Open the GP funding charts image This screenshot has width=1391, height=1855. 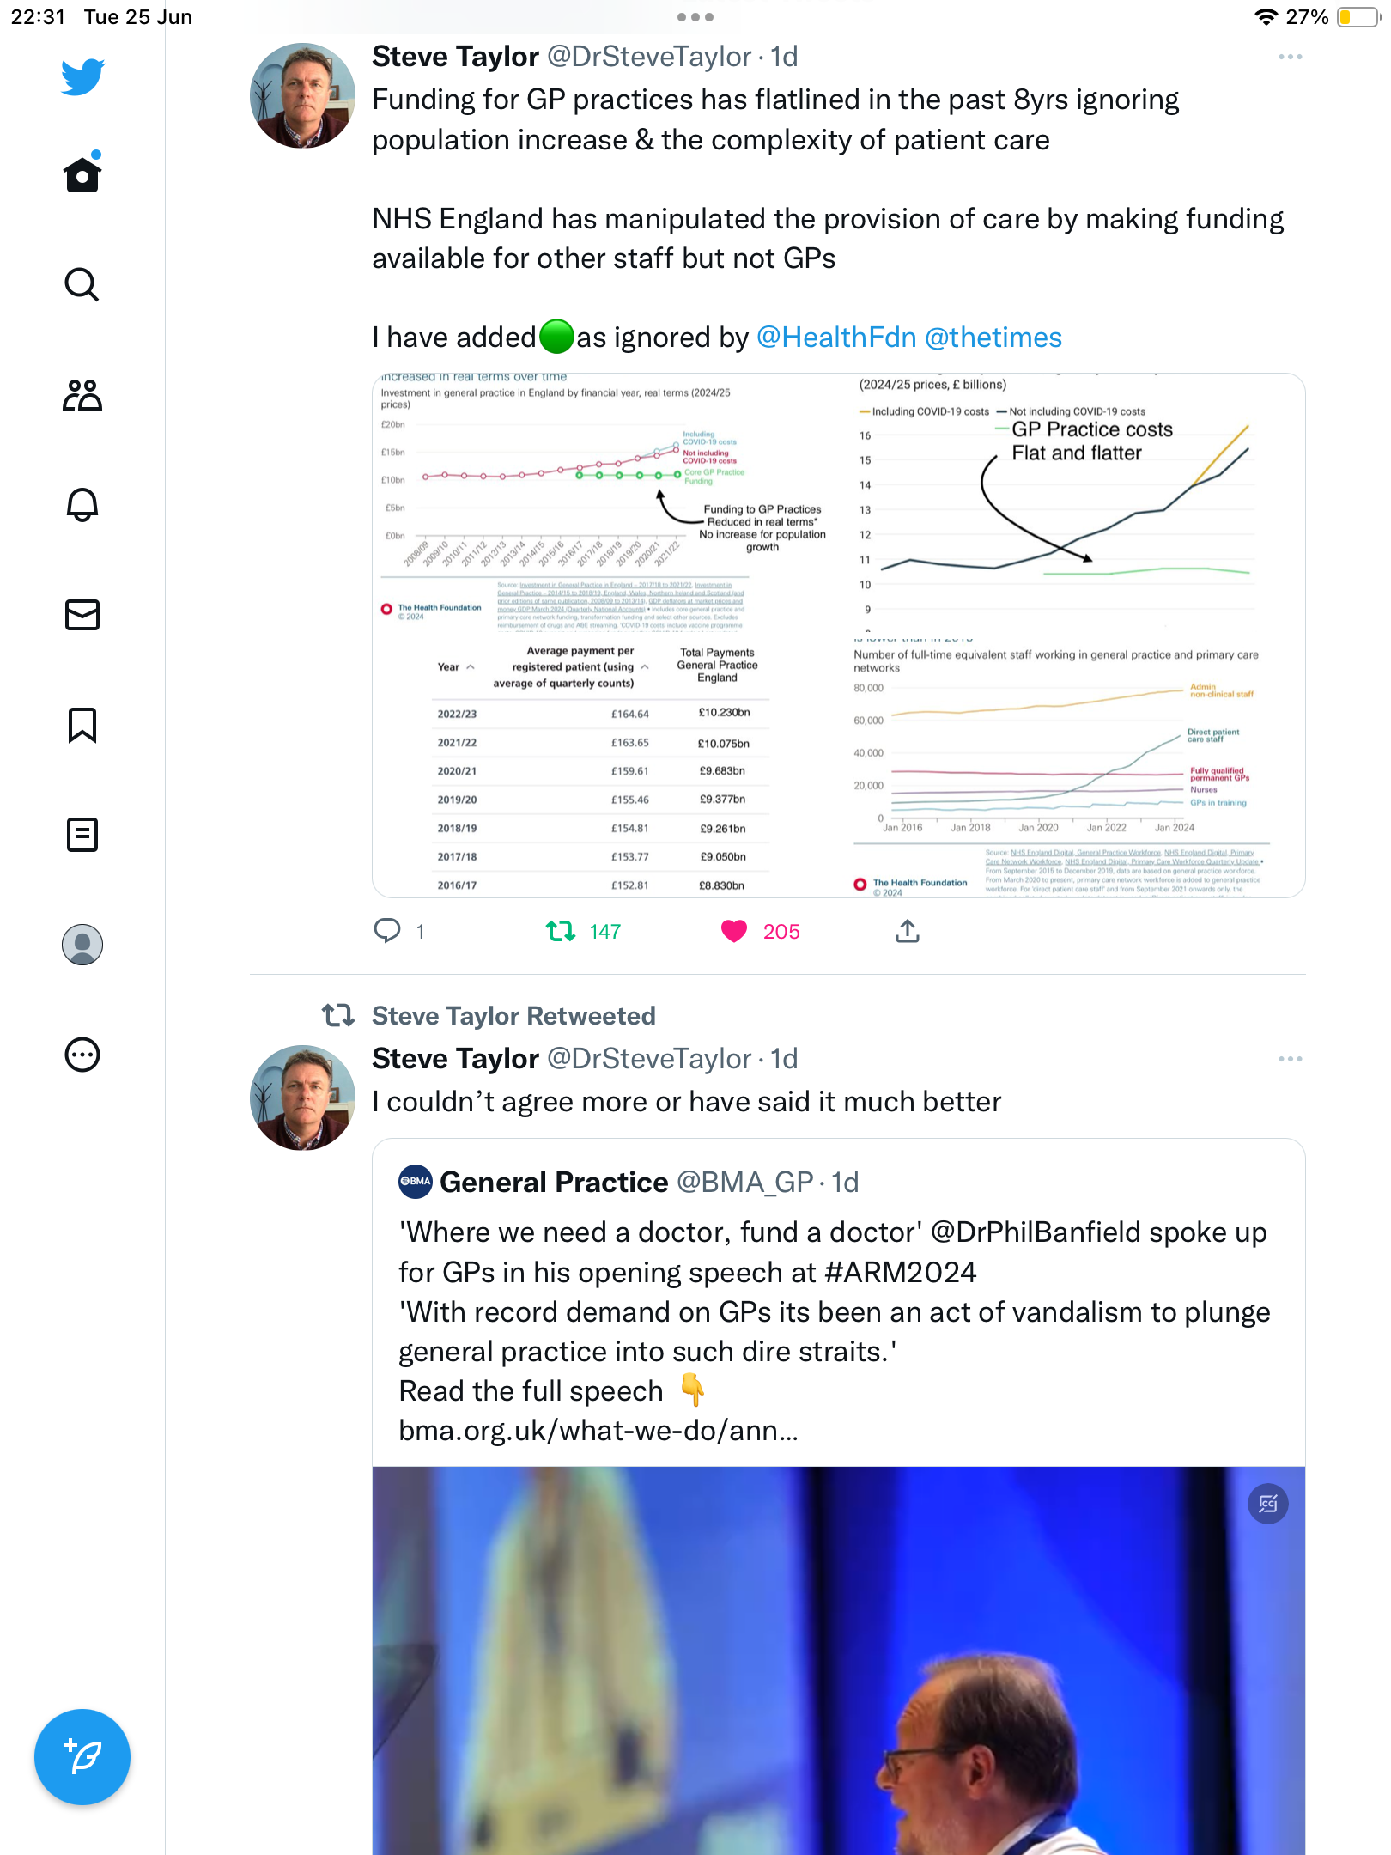839,636
